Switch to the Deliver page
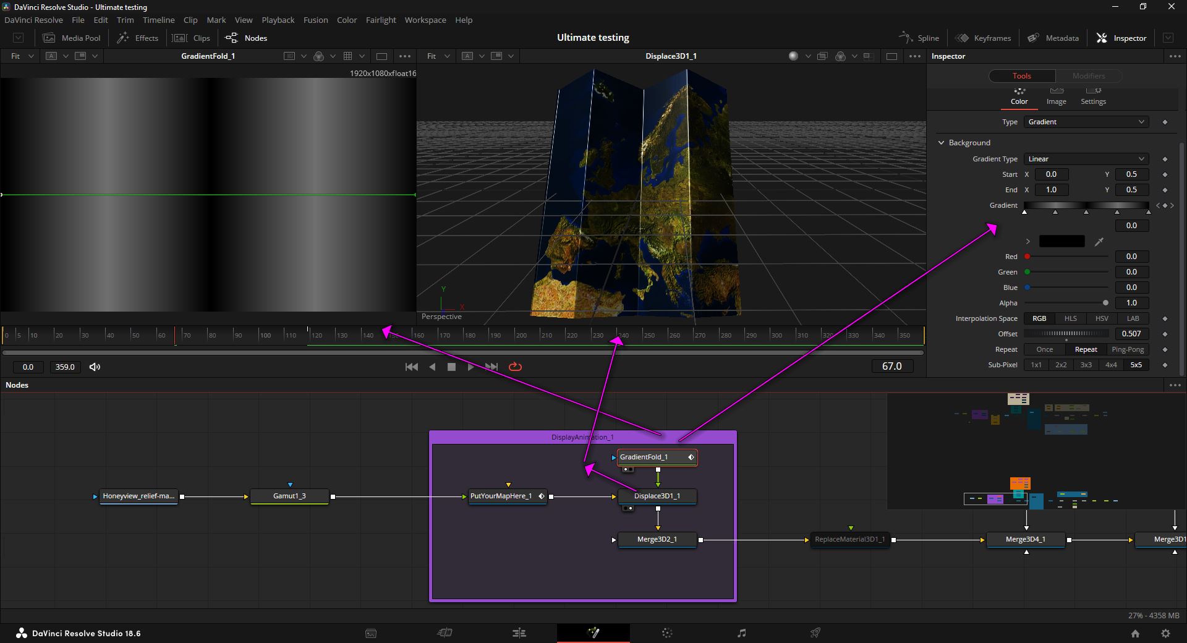Screen dimensions: 1187x643 pos(815,633)
